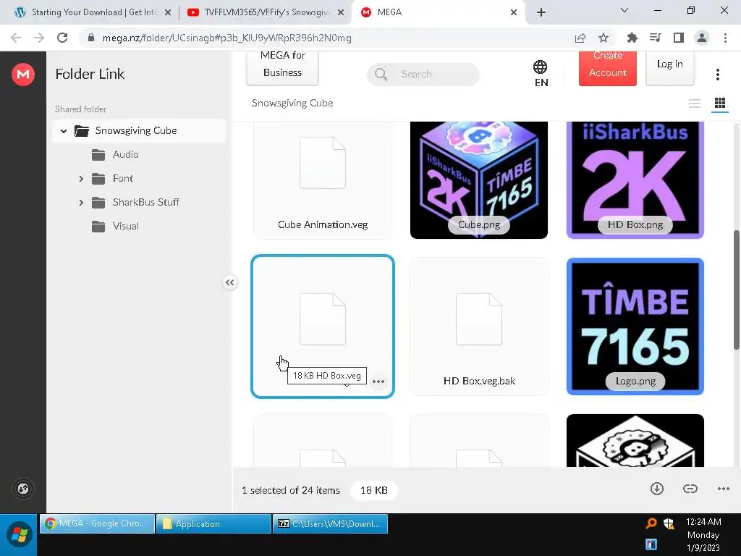Open the Chrome extensions puzzle icon
The height and width of the screenshot is (556, 741).
632,38
